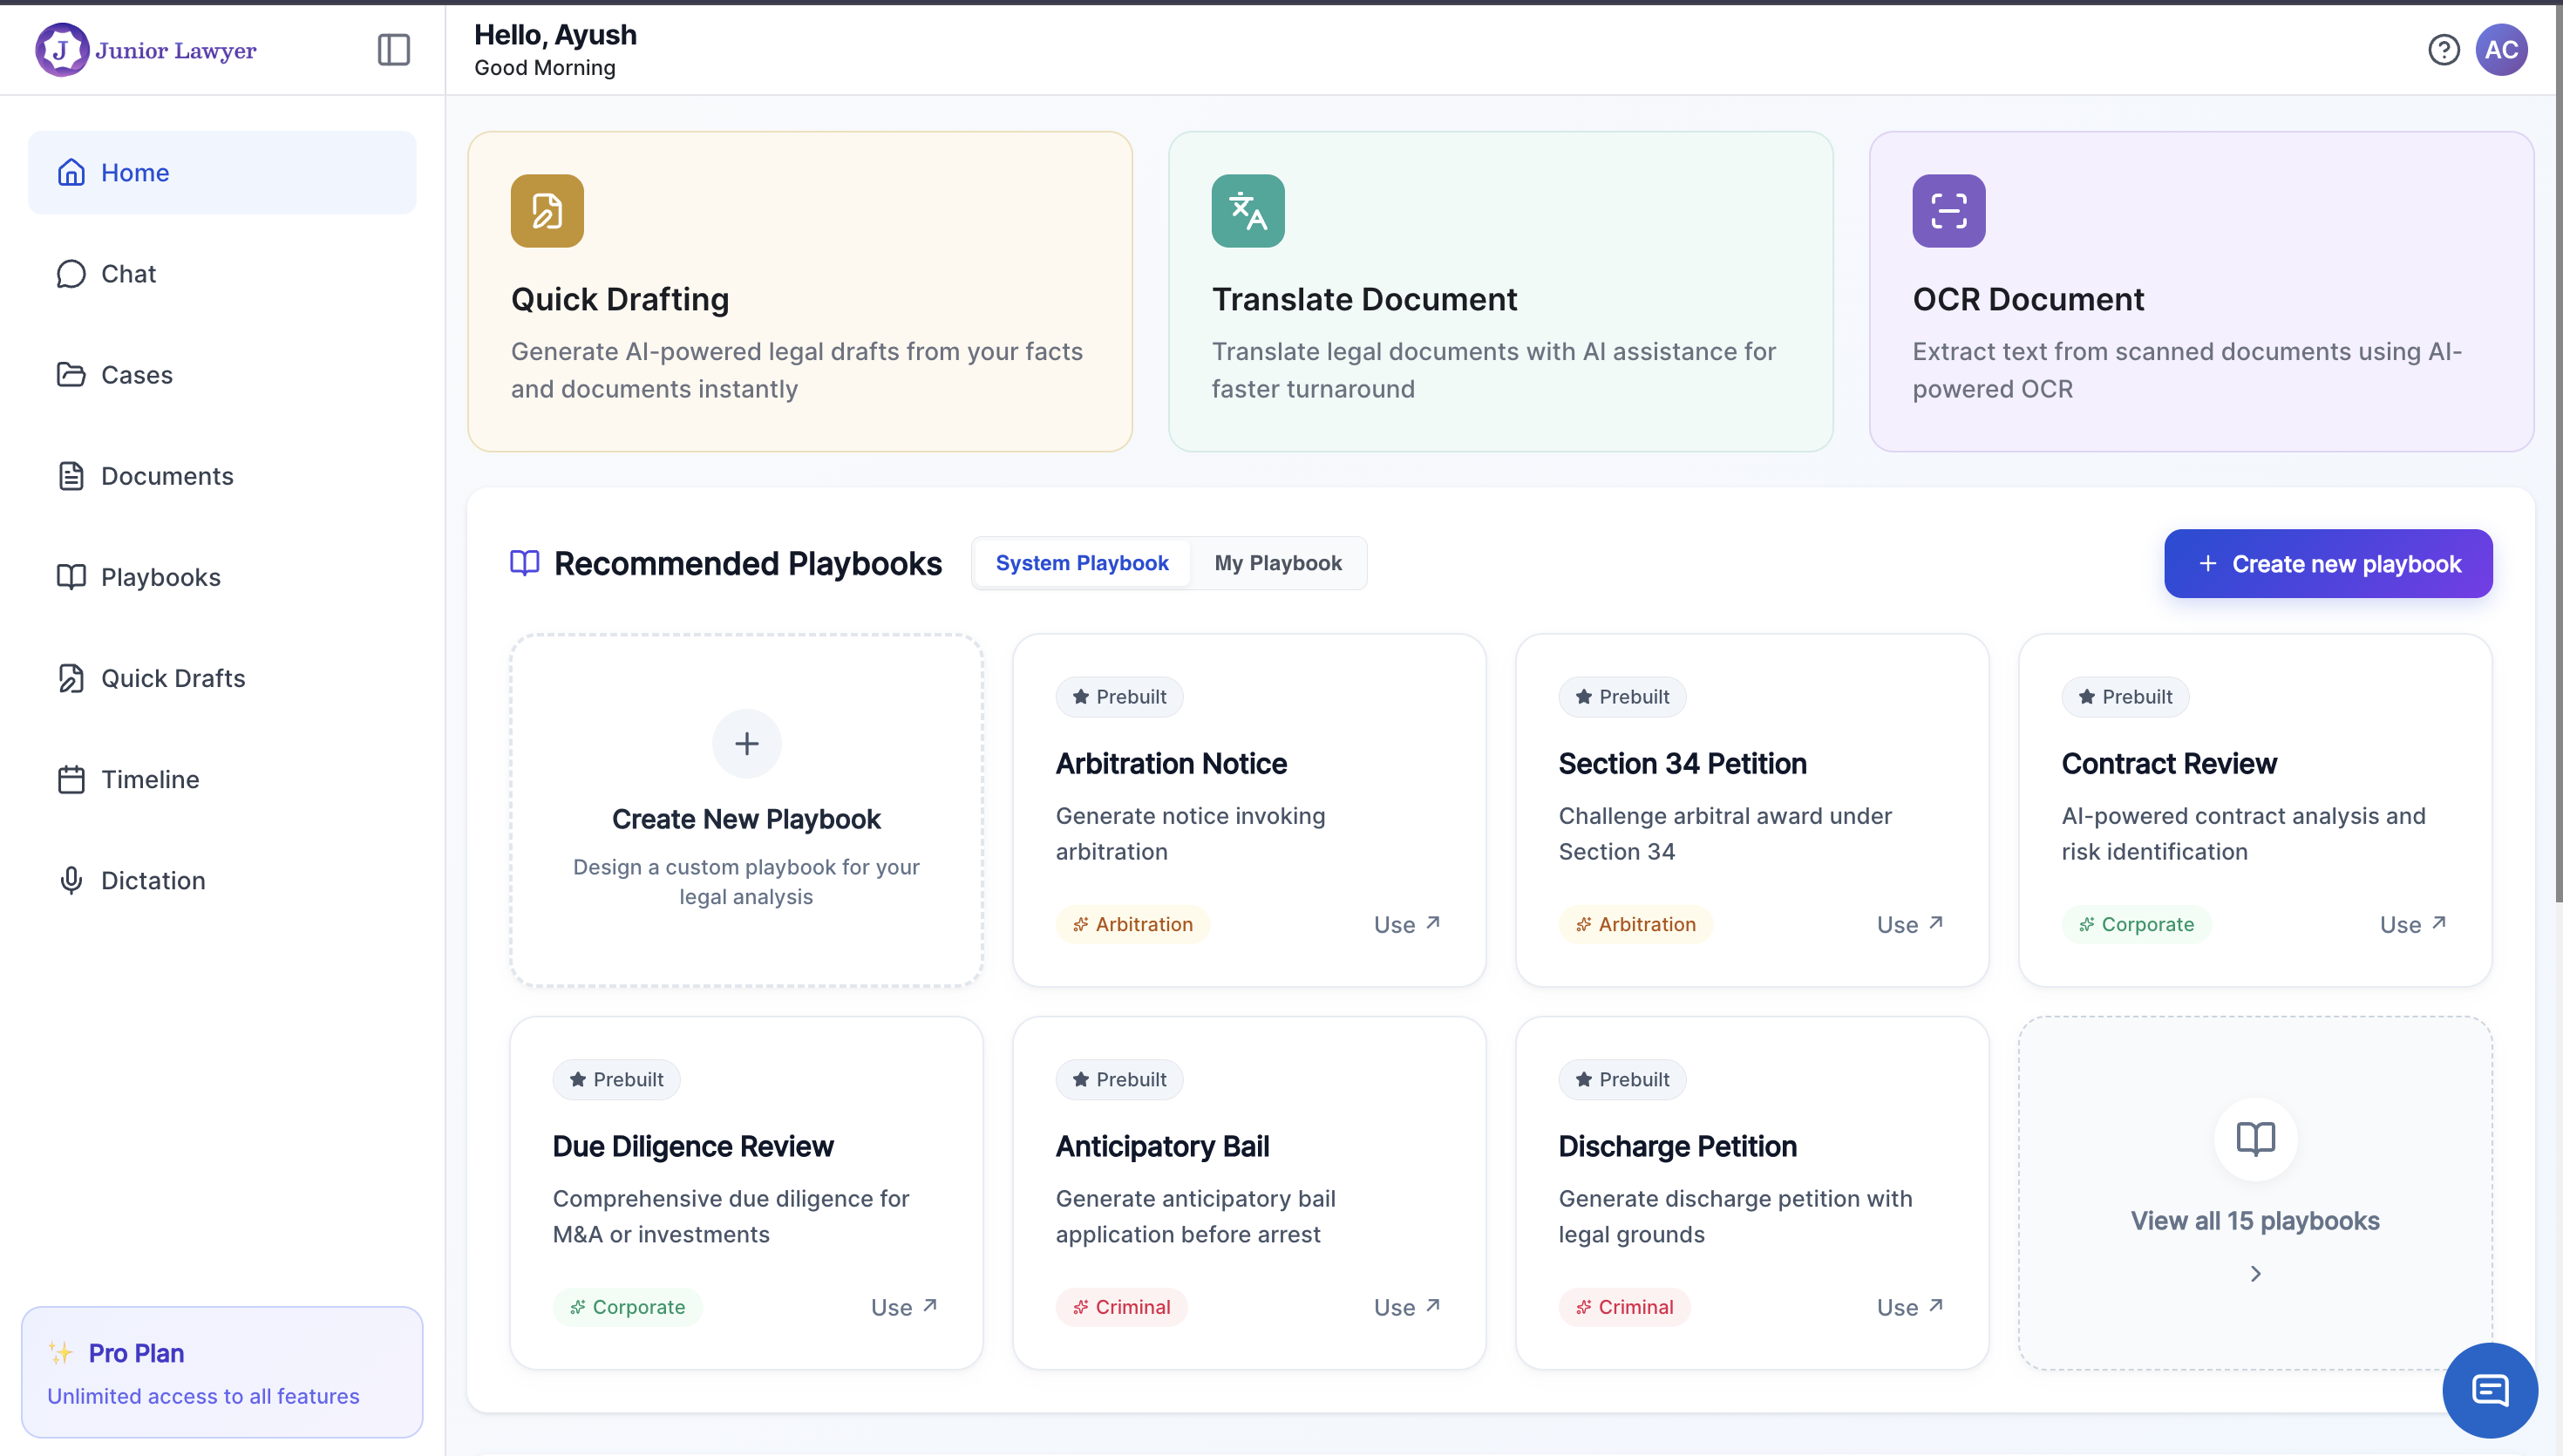Open the Translate Document card title
The image size is (2563, 1456).
pyautogui.click(x=1364, y=299)
